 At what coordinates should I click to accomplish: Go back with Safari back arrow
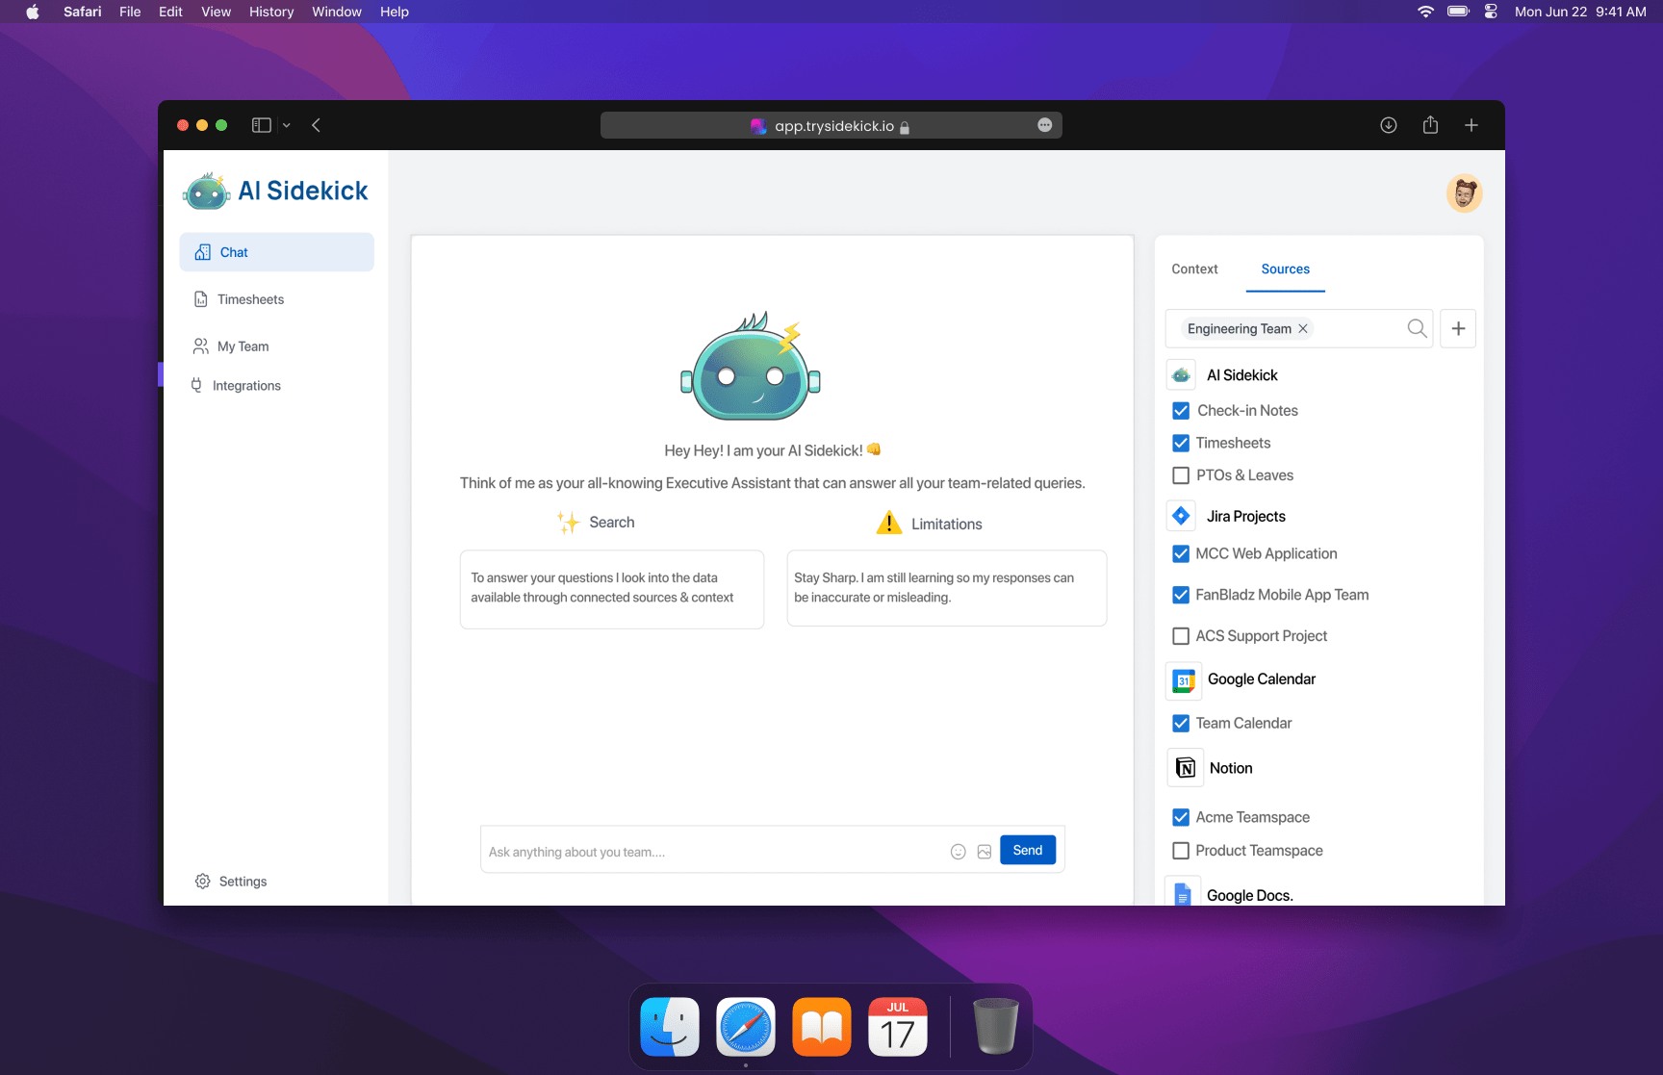coord(316,125)
